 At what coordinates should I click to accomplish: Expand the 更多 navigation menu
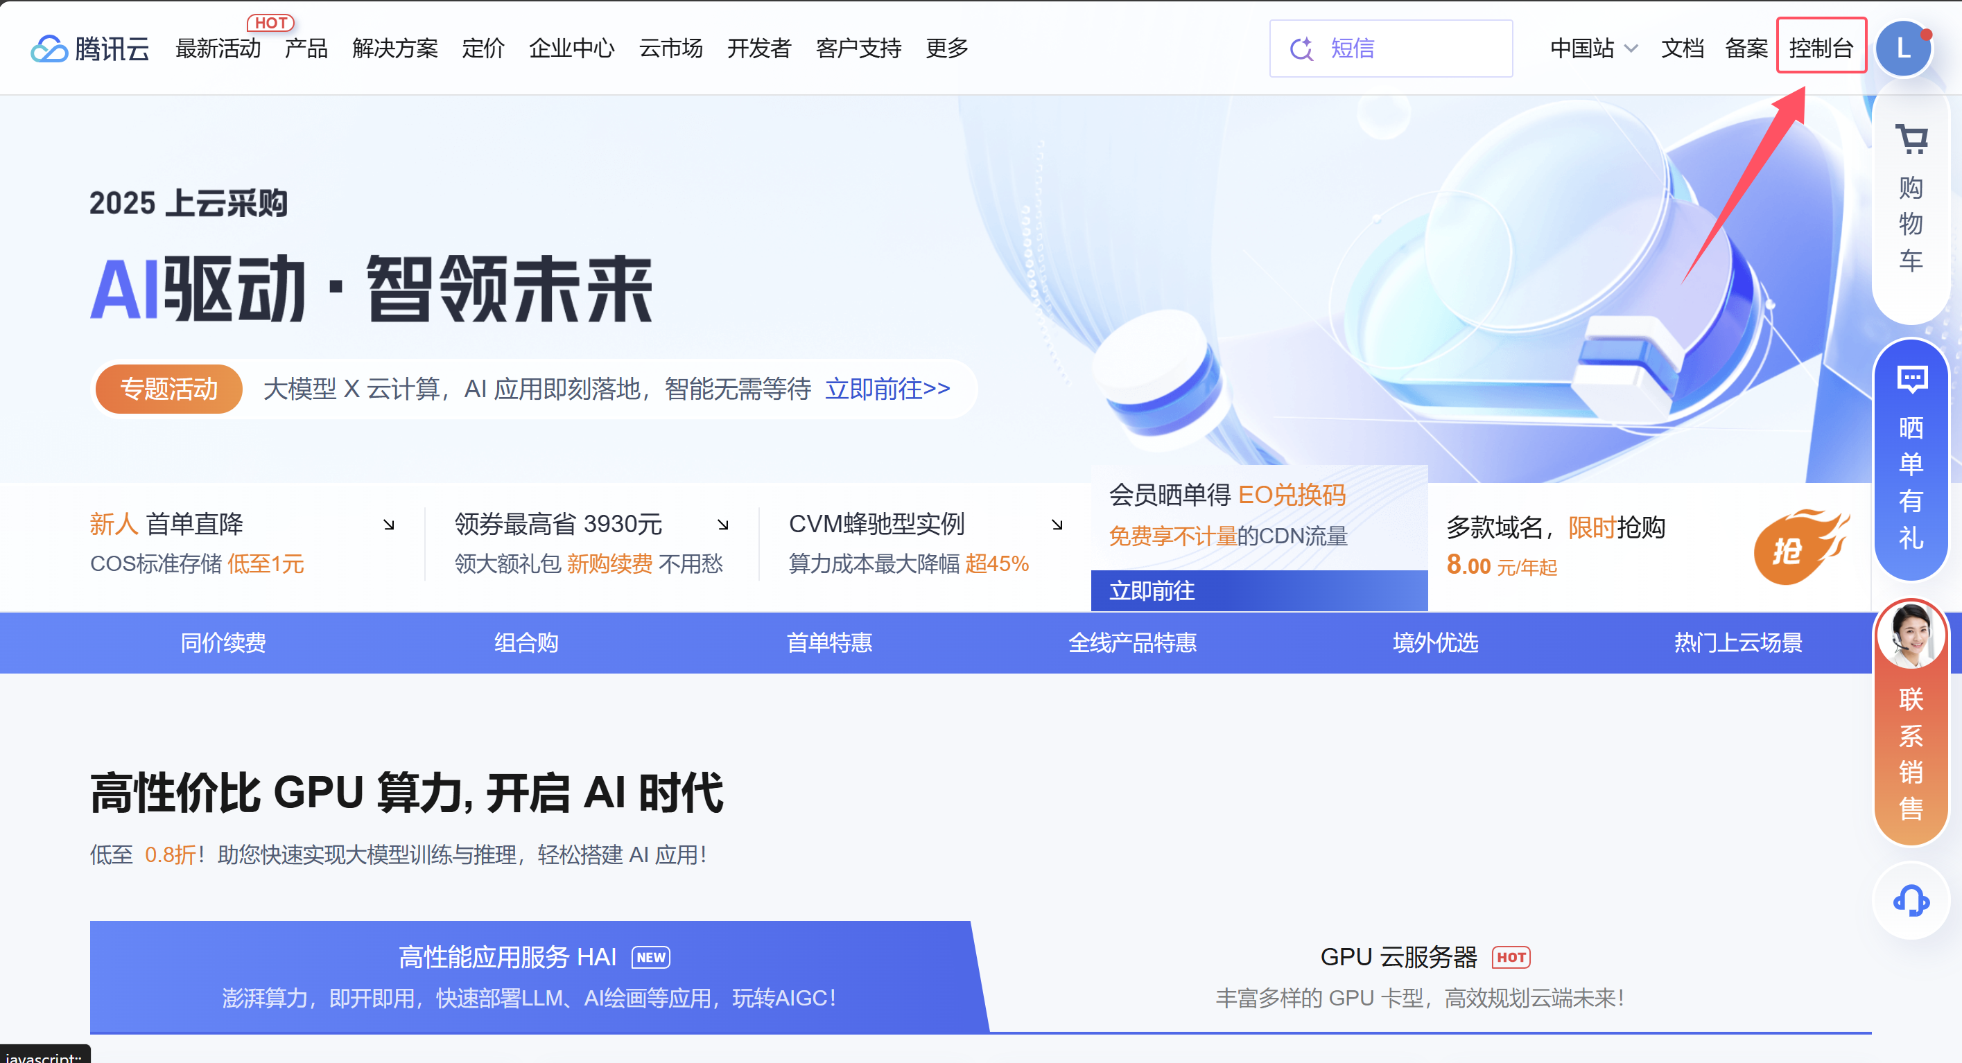[x=946, y=48]
